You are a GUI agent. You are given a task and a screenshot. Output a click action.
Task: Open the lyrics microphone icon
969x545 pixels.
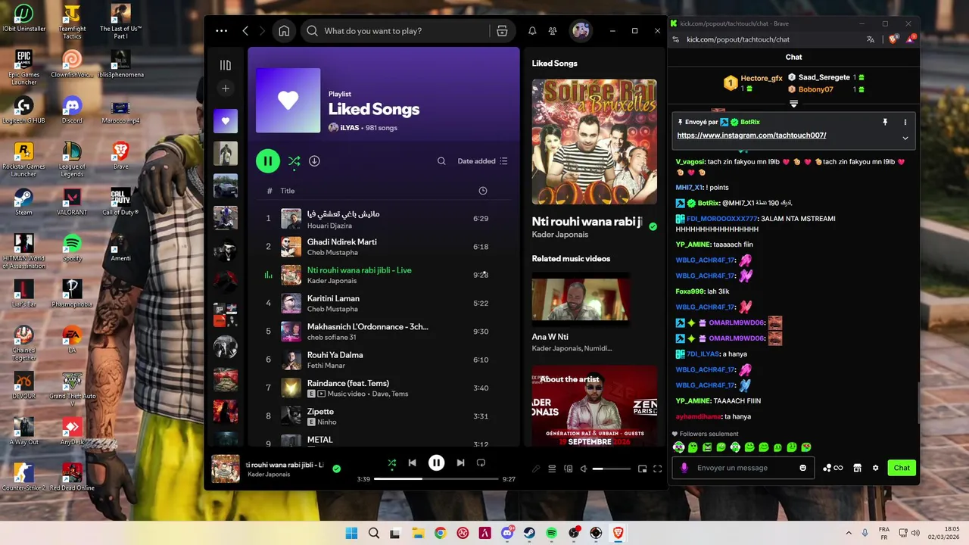[x=536, y=469]
